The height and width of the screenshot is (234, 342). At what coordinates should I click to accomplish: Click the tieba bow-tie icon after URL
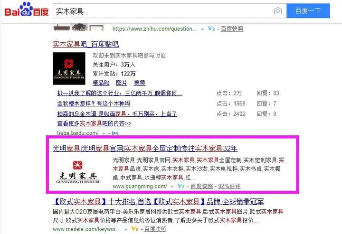coord(115,133)
